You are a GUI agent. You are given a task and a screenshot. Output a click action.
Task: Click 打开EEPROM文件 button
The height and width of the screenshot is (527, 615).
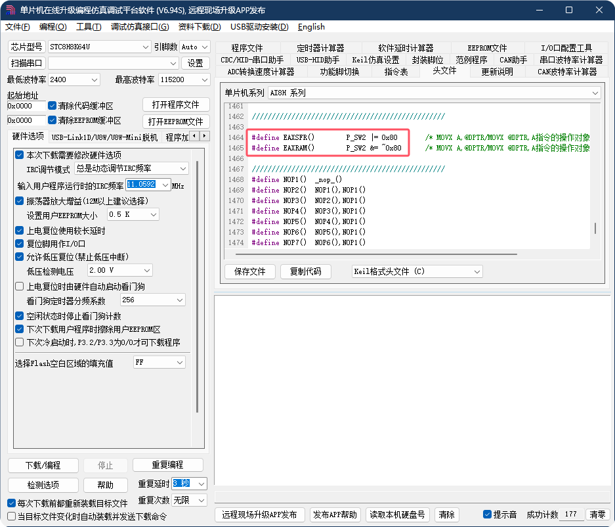[x=176, y=122]
